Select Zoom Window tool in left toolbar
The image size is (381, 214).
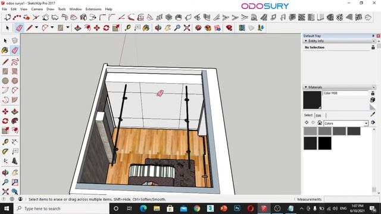tap(14, 182)
